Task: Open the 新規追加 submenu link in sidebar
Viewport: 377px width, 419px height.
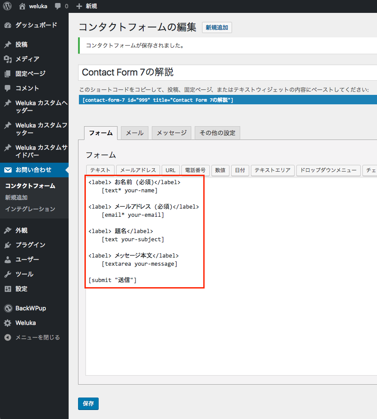Action: pos(16,197)
